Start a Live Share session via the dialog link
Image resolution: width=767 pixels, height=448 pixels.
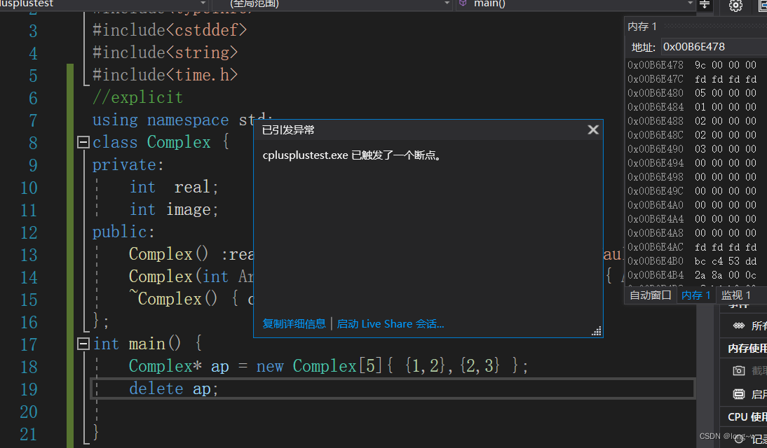pos(391,323)
